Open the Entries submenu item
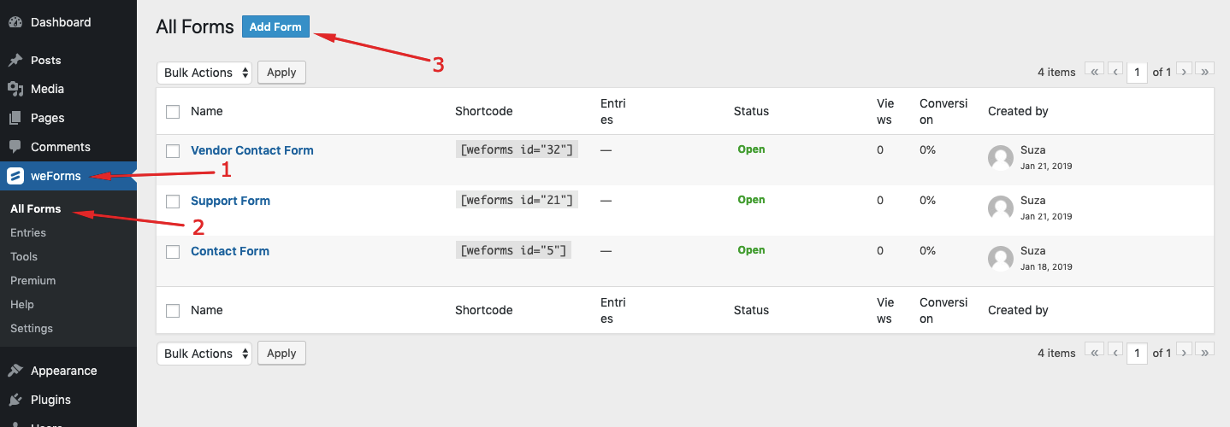Screen dimensions: 1230x427 click(28, 232)
